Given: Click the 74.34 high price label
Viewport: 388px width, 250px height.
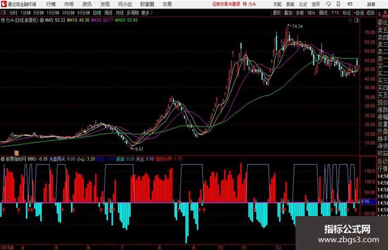Looking at the screenshot, I should (297, 26).
